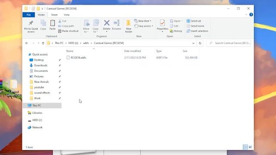Screen dimensions: 276x155
Task: Open Network in navigation pane
Action: tap(38, 127)
